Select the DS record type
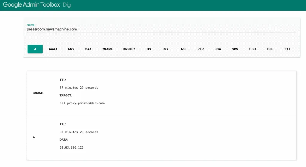306x167 pixels. click(149, 49)
